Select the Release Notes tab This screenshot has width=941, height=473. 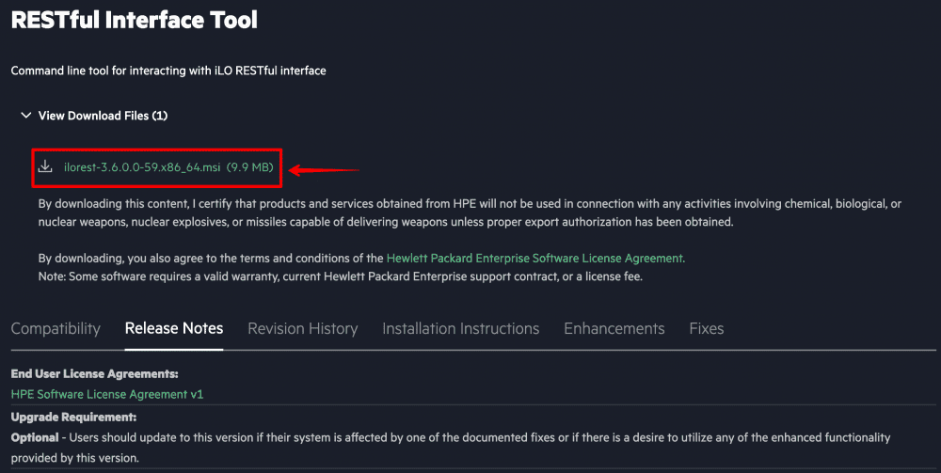174,328
